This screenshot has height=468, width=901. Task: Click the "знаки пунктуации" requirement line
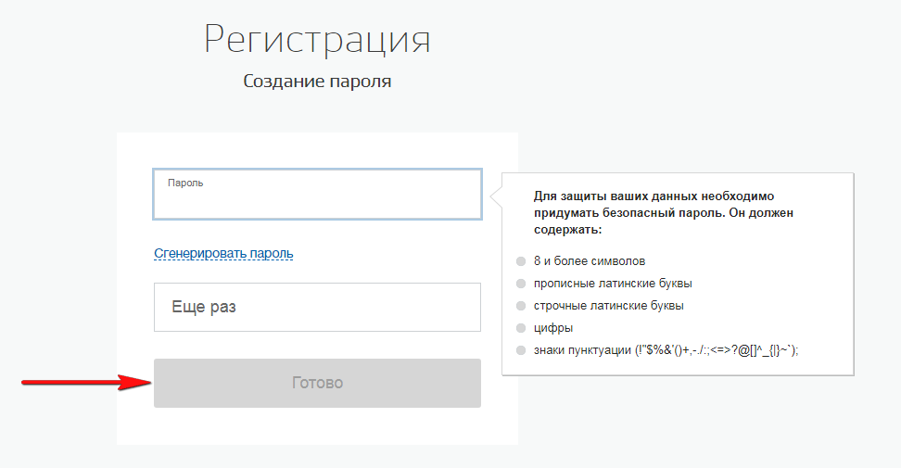[x=666, y=350]
